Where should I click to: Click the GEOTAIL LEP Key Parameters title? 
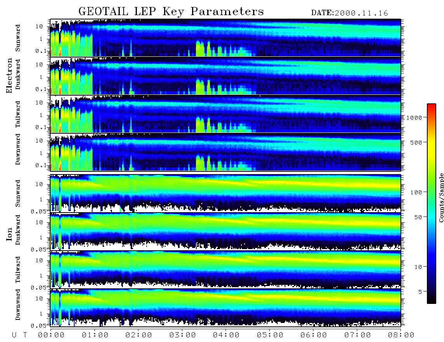[171, 12]
